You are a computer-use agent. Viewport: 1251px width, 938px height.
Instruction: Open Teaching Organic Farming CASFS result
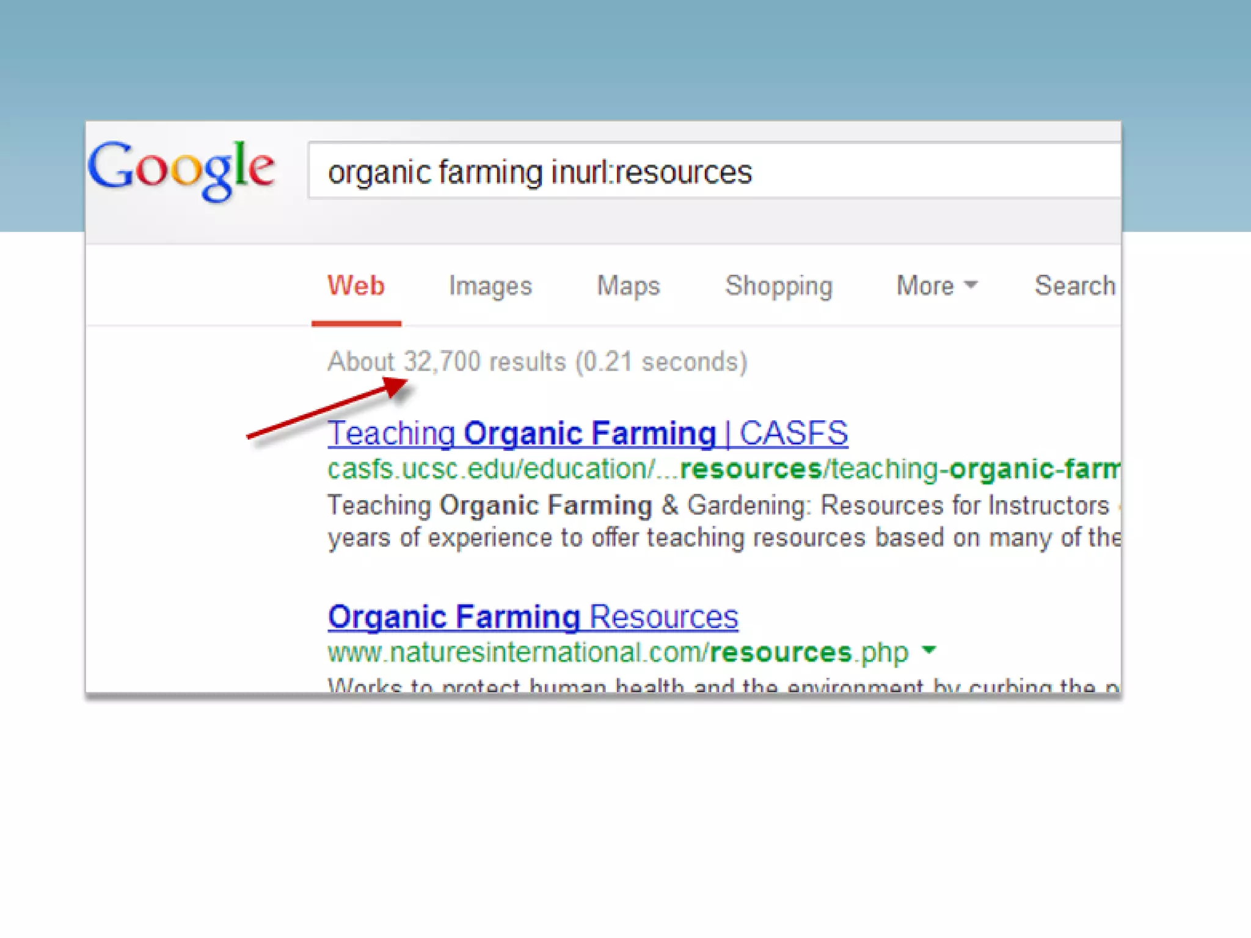[x=588, y=434]
